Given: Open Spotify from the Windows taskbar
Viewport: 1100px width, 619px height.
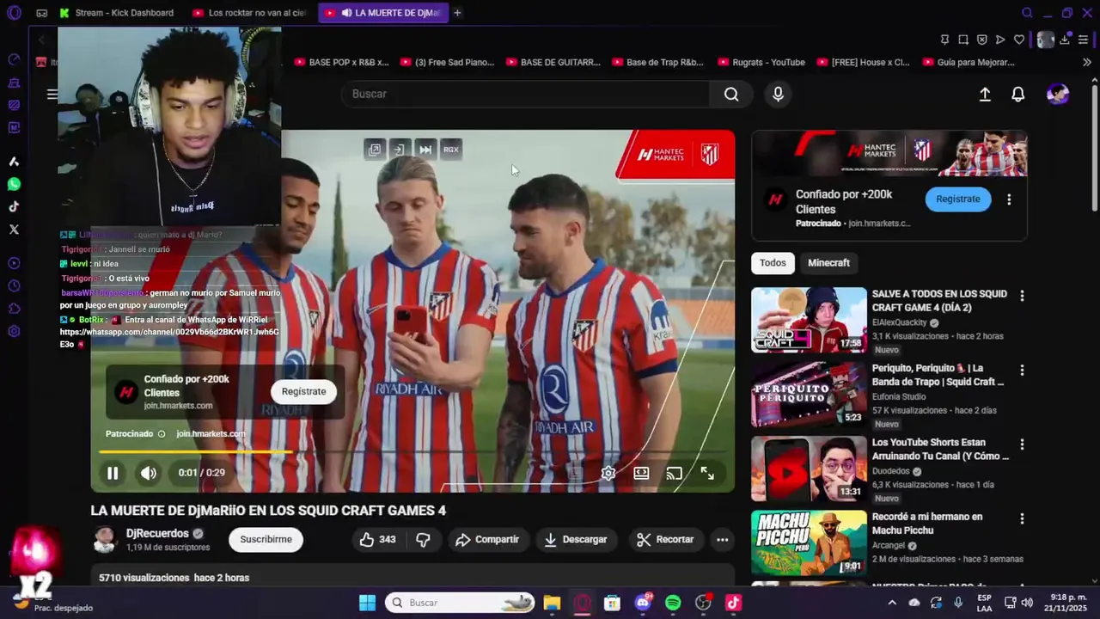Looking at the screenshot, I should click(673, 603).
